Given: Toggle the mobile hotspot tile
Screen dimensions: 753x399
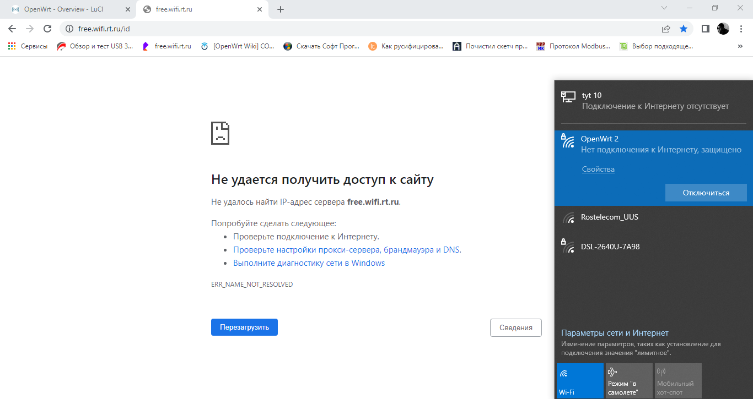Looking at the screenshot, I should point(677,380).
